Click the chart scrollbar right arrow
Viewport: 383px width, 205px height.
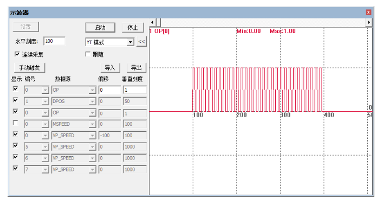pos(369,22)
